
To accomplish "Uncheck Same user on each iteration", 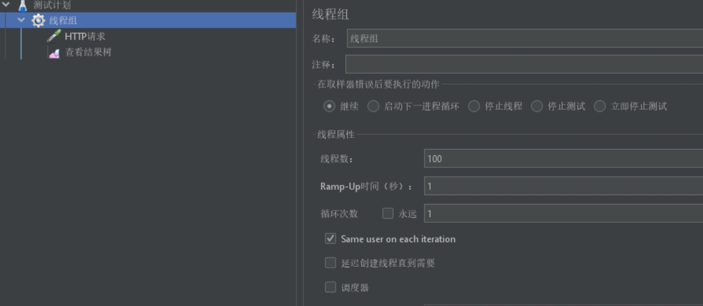I will [x=330, y=239].
